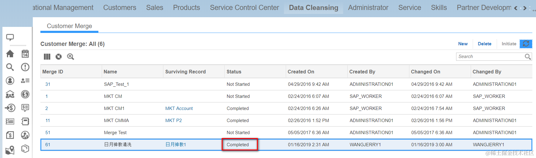Click the exclamation alert sidebar icon
The height and width of the screenshot is (158, 536).
click(x=25, y=67)
